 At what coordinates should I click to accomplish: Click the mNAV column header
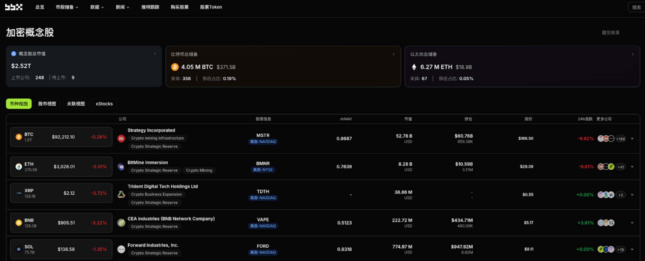click(x=346, y=119)
